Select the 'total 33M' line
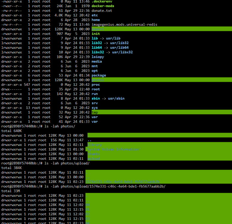The height and width of the screenshot is (224, 232). click(x=10, y=191)
